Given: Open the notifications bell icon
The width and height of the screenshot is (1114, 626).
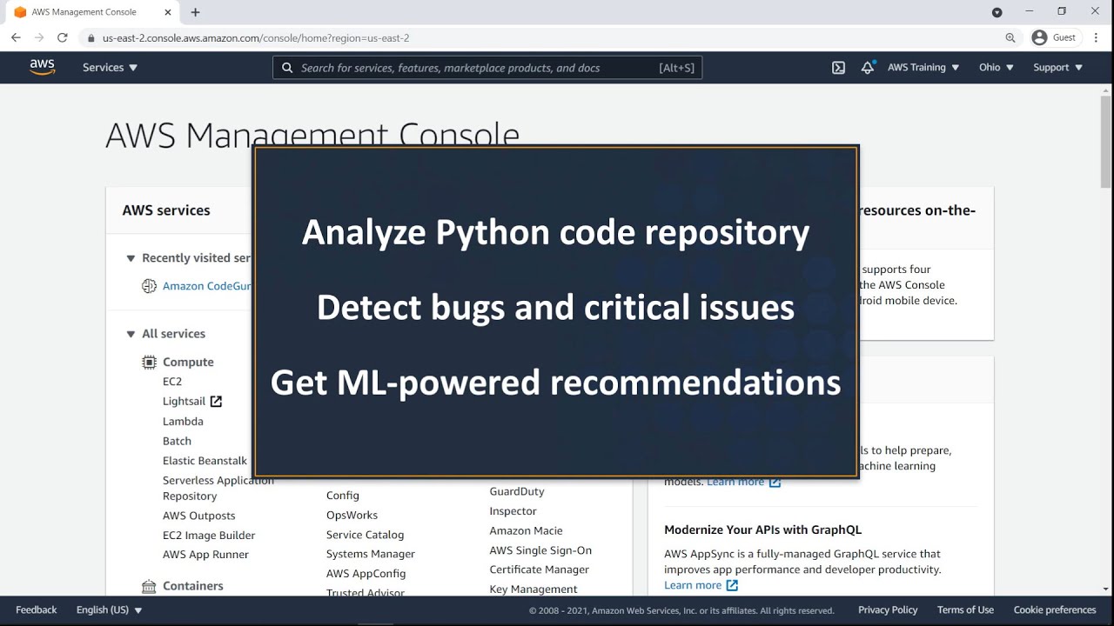Looking at the screenshot, I should (867, 68).
